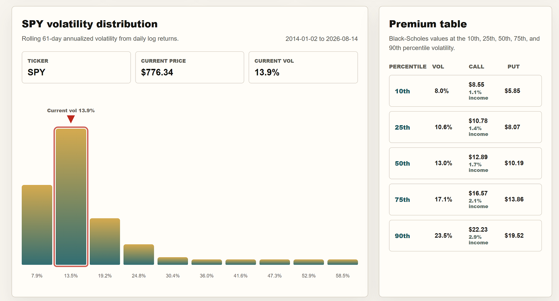Click the 7.9% histogram bar
Viewport: 559px width, 301px height.
click(x=37, y=225)
